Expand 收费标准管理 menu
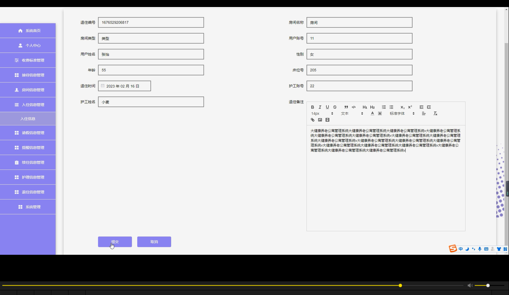This screenshot has height=295, width=509. point(28,60)
